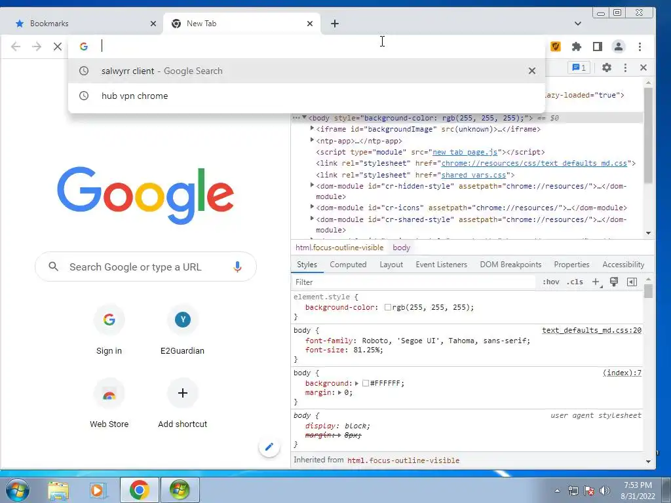Click the DevTools issues counter badge
The image size is (671, 503).
point(579,67)
